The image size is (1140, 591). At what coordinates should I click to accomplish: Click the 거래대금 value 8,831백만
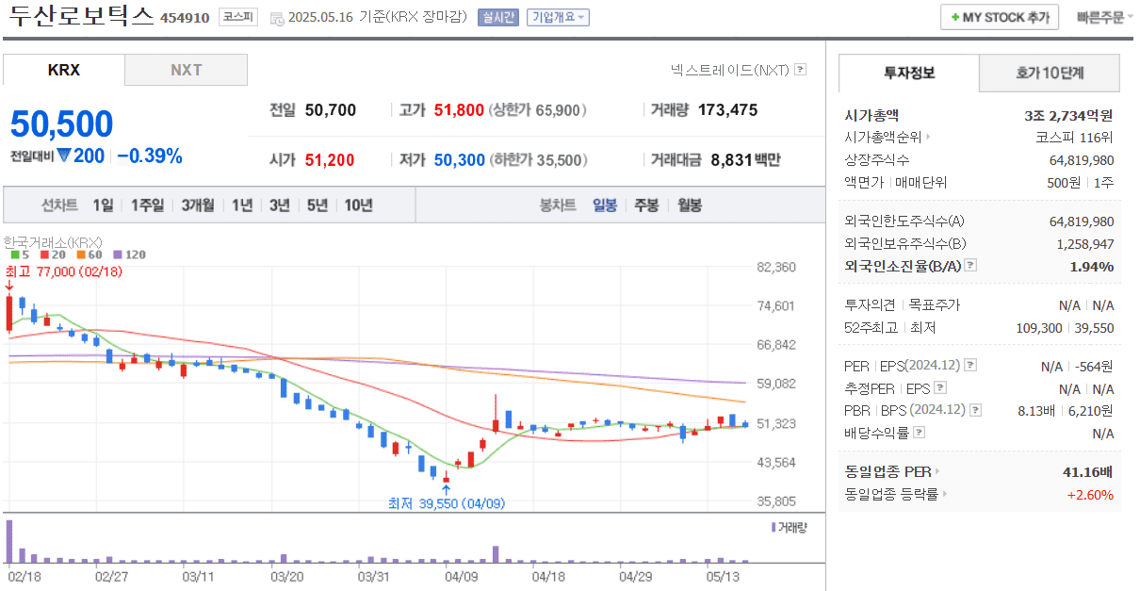(745, 160)
